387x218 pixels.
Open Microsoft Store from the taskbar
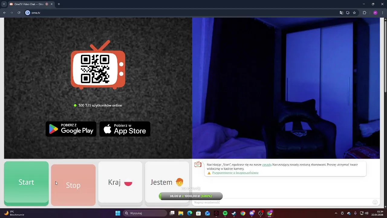click(198, 213)
